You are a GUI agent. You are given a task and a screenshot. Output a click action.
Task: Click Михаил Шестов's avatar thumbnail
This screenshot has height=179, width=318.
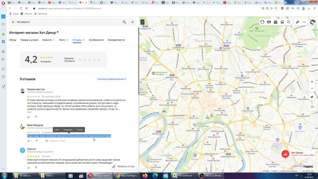tap(22, 90)
